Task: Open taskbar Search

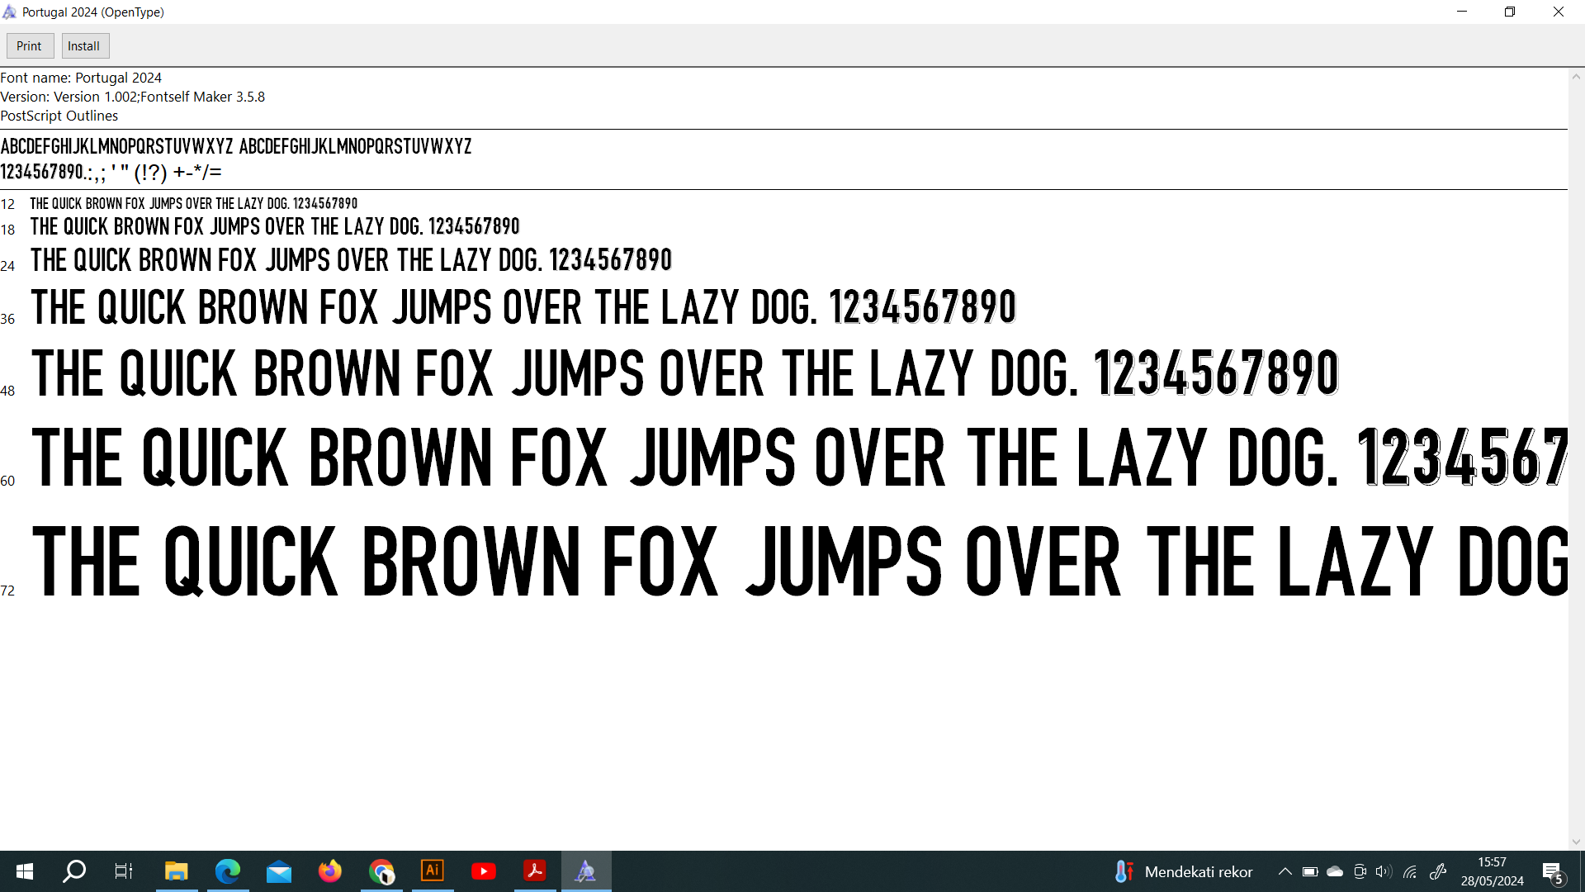Action: [75, 871]
